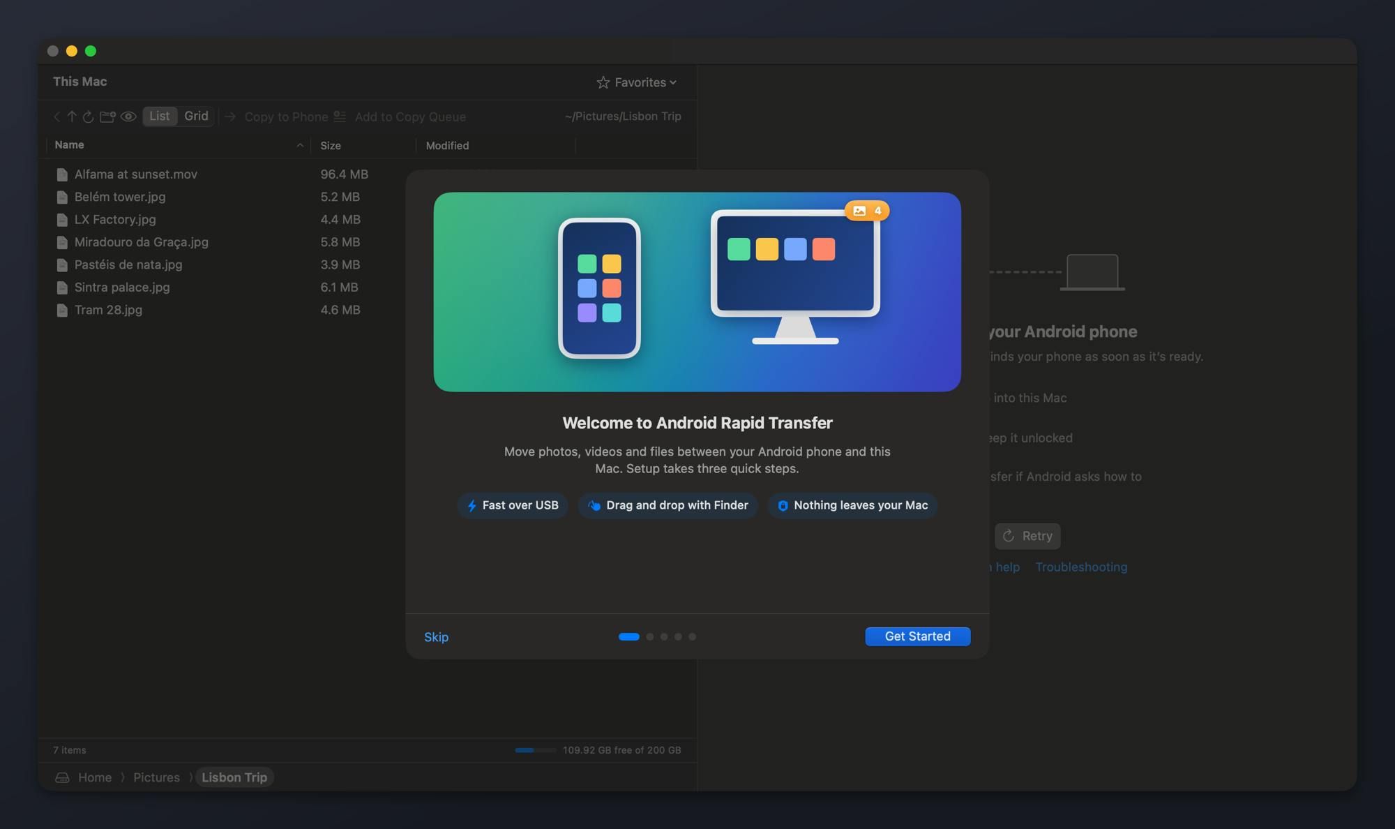Sort by the Name column header
This screenshot has width=1395, height=829.
coord(178,145)
